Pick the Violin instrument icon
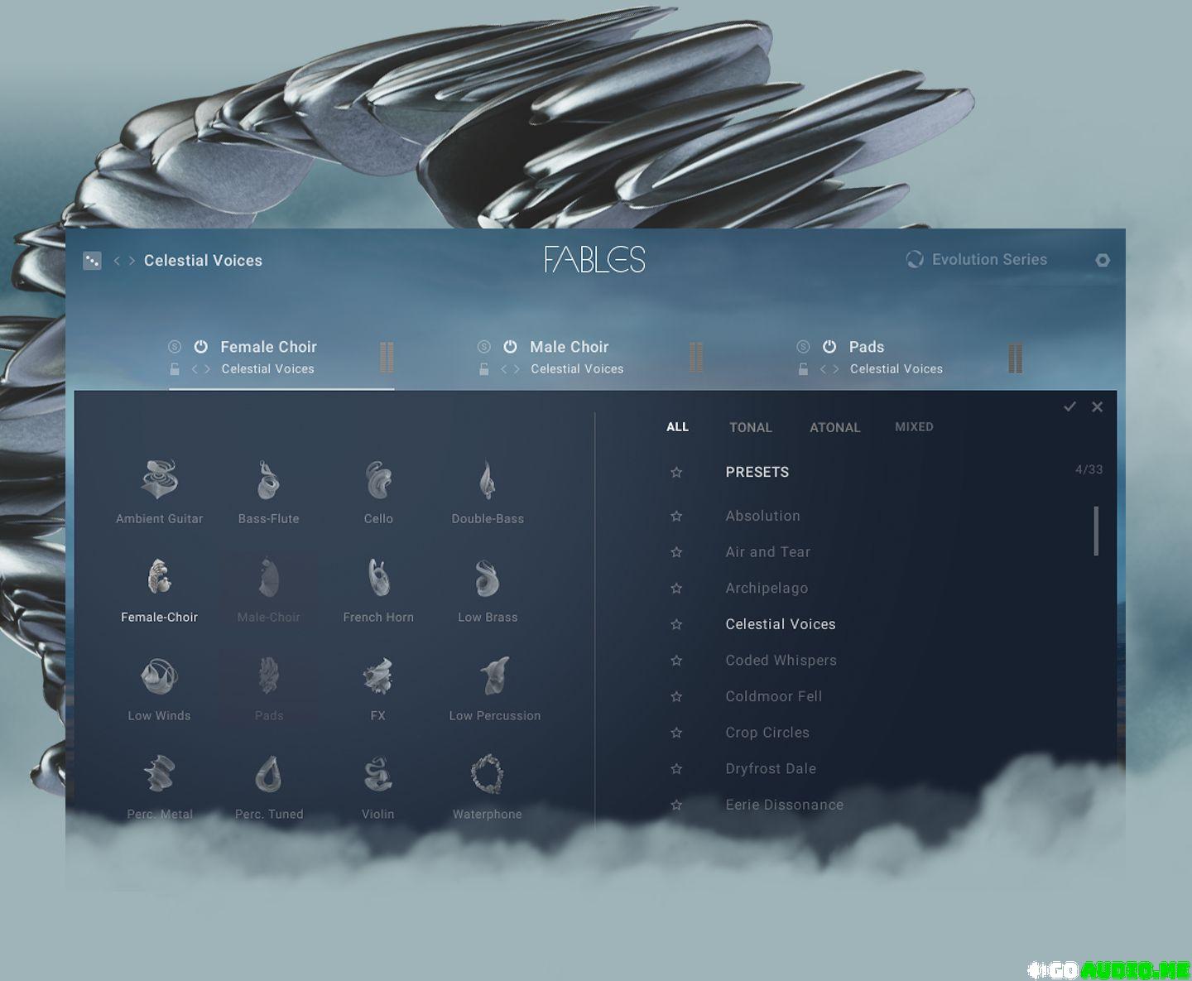1192x981 pixels. (x=378, y=775)
